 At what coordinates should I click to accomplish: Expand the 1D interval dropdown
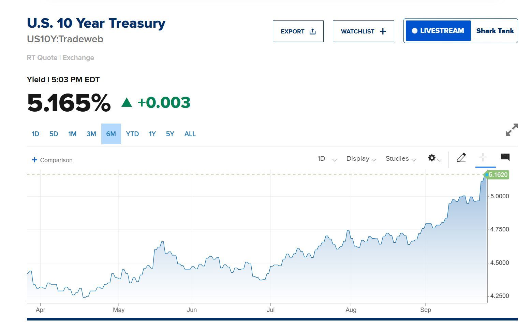pos(327,159)
